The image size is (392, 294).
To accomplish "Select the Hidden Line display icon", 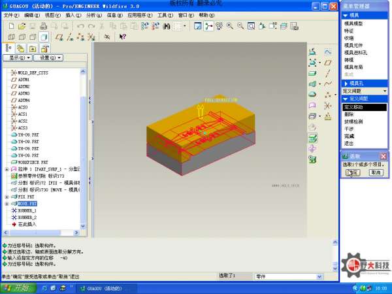I will pos(22,37).
